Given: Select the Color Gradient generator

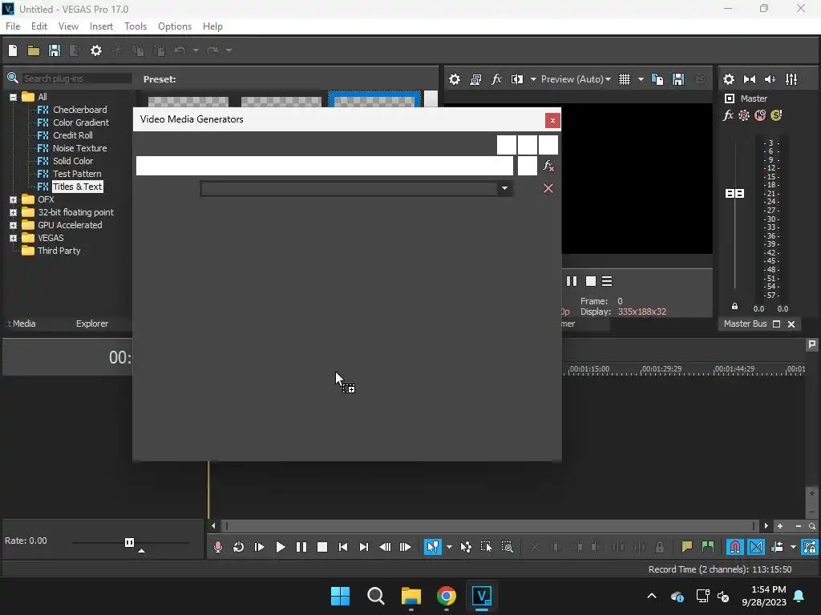Looking at the screenshot, I should pos(81,123).
